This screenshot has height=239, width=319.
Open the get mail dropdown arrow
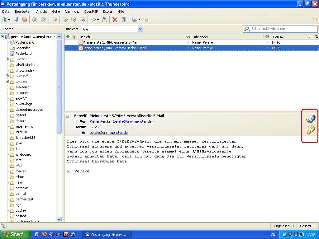pyautogui.click(x=9, y=20)
